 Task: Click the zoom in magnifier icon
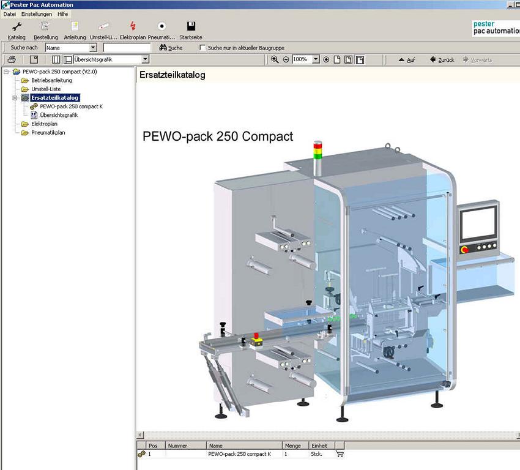pos(275,59)
